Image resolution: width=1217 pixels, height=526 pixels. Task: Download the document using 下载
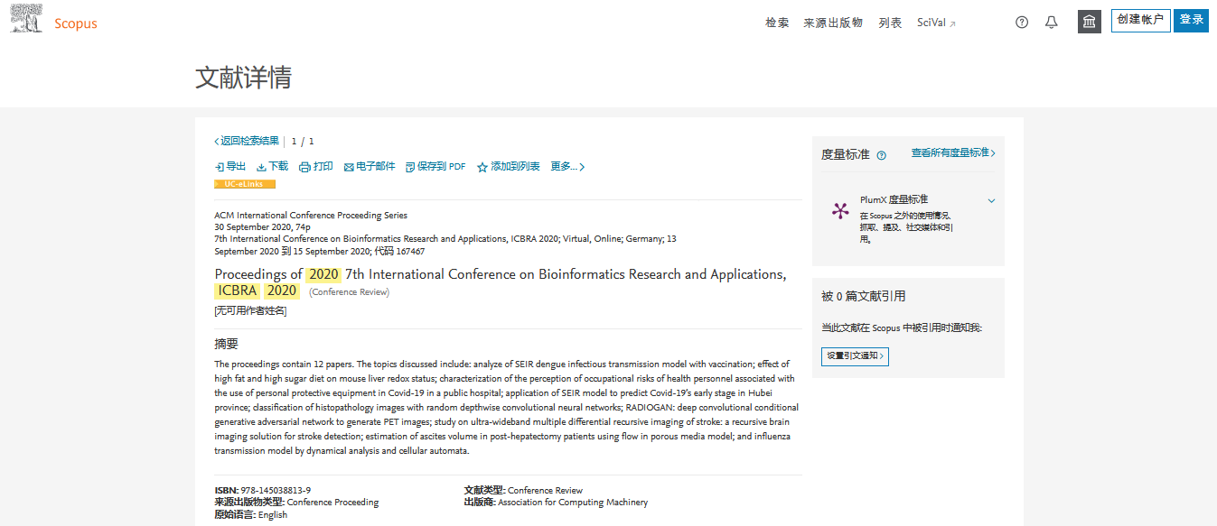[x=272, y=167]
